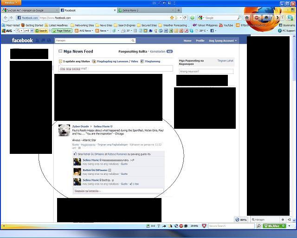The height and width of the screenshot is (238, 297).
Task: Choose the Magtanong question option
Action: tap(150, 61)
